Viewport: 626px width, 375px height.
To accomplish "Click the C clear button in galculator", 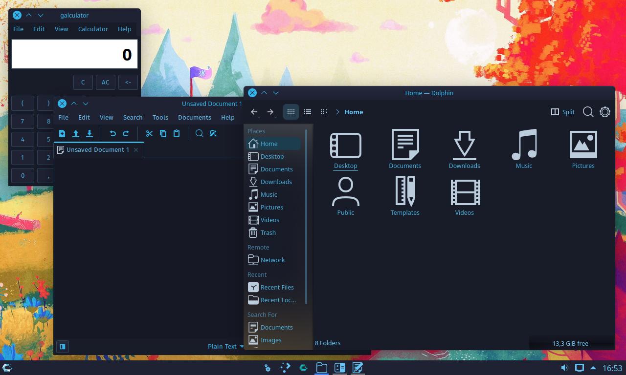I will pos(83,82).
